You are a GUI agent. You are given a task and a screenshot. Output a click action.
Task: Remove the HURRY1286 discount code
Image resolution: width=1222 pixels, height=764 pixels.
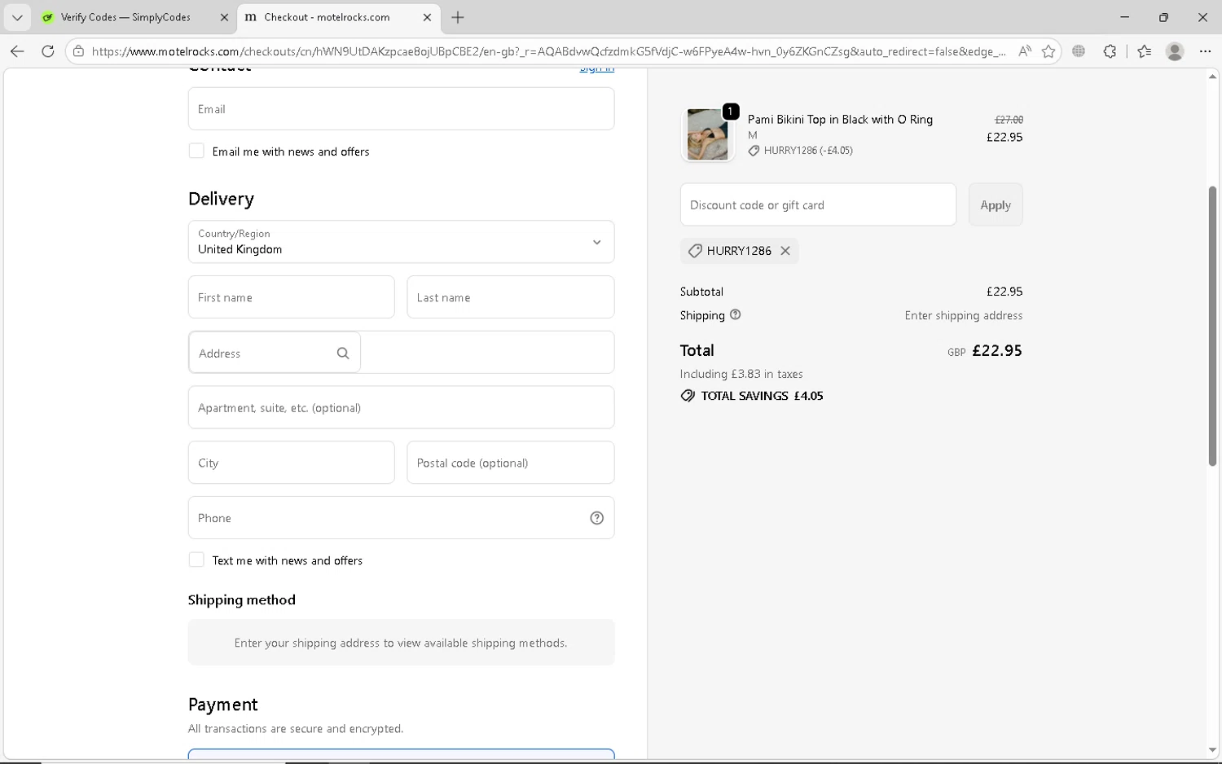pyautogui.click(x=785, y=251)
